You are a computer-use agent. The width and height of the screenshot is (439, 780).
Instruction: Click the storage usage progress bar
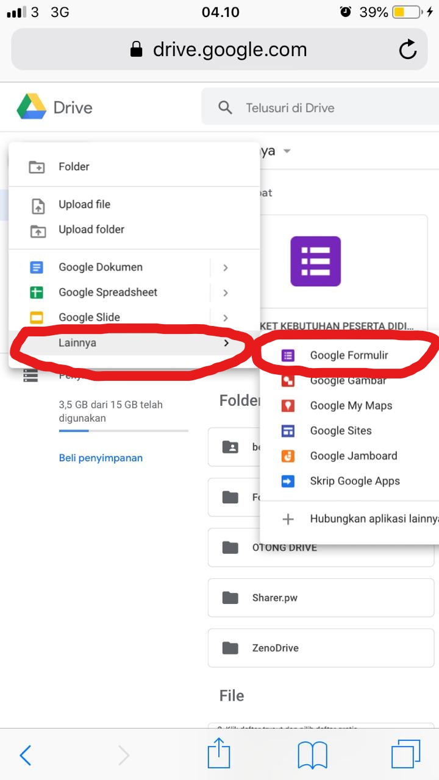(124, 431)
